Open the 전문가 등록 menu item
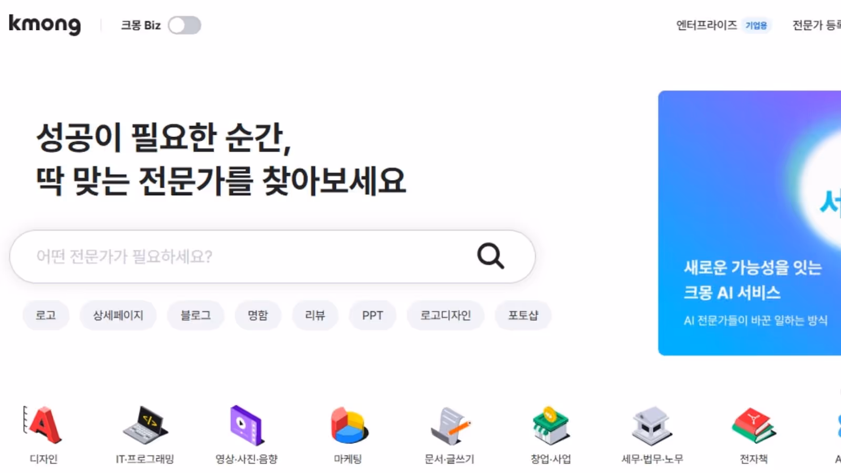This screenshot has height=473, width=841. [x=817, y=25]
